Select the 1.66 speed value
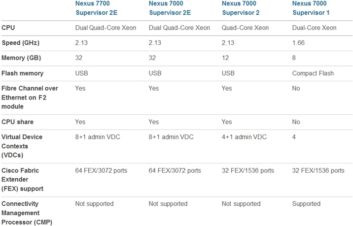 298,43
